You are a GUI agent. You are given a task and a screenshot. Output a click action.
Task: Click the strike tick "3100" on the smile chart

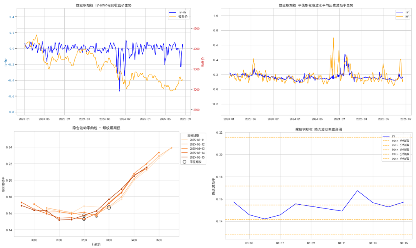[x=59, y=240]
